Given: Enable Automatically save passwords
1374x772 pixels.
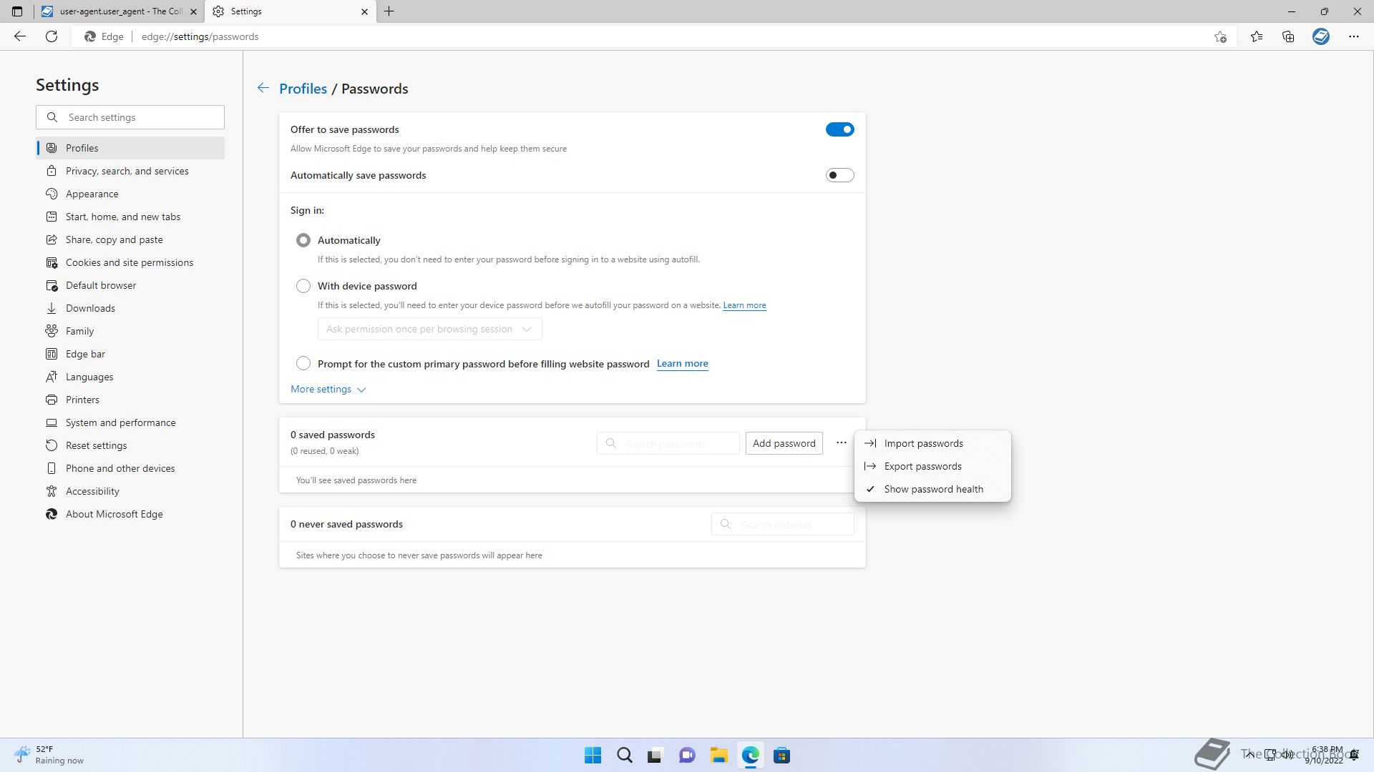Looking at the screenshot, I should click(x=840, y=175).
